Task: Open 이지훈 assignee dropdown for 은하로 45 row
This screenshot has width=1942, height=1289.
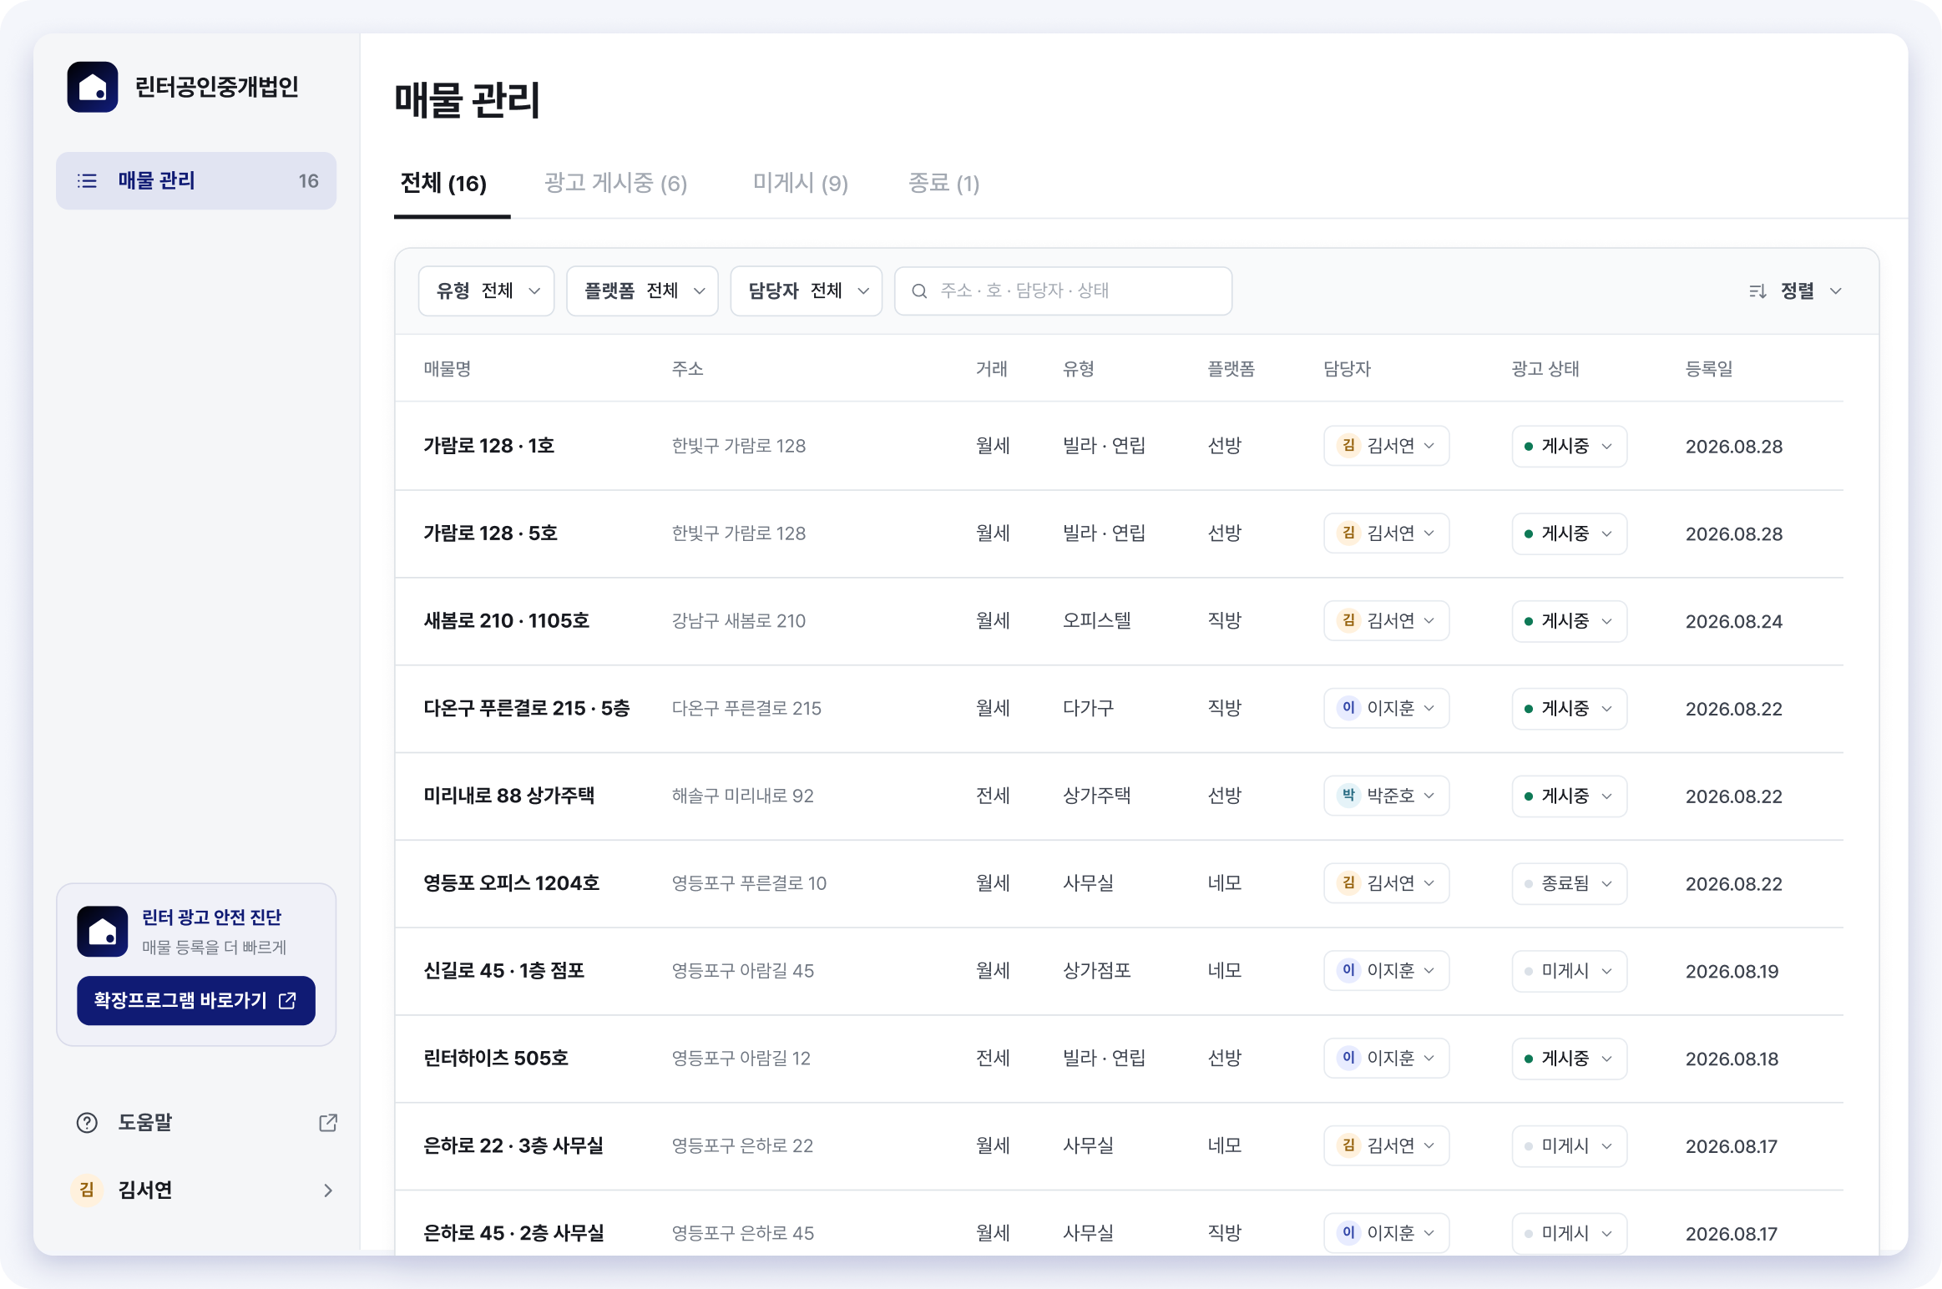Action: tap(1387, 1233)
